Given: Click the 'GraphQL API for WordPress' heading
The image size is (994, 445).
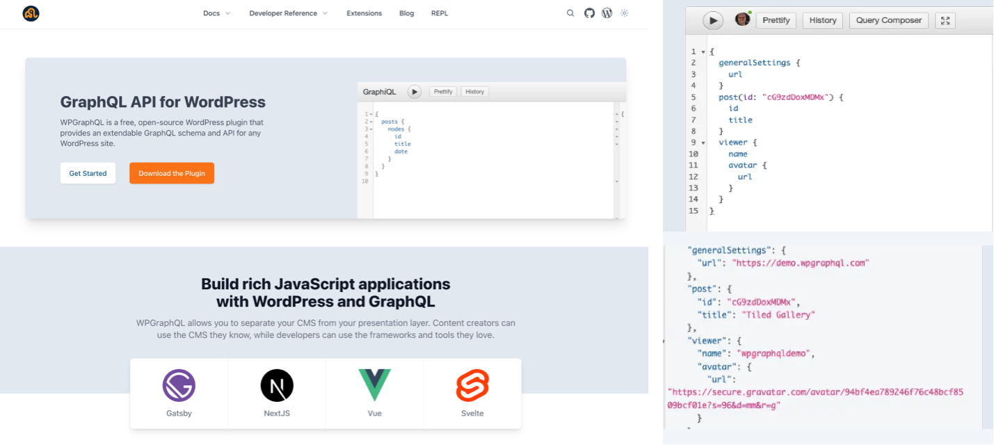Looking at the screenshot, I should point(163,102).
